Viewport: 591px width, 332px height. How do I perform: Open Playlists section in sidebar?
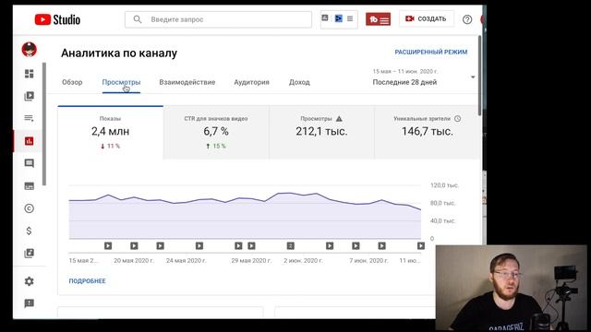(x=29, y=118)
